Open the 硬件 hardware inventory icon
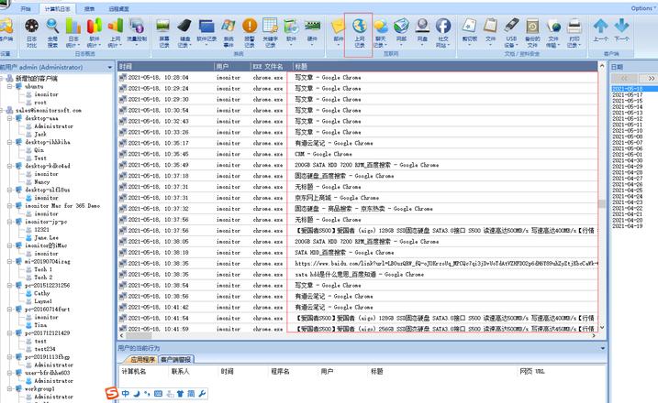This screenshot has width=658, height=403. click(x=312, y=31)
